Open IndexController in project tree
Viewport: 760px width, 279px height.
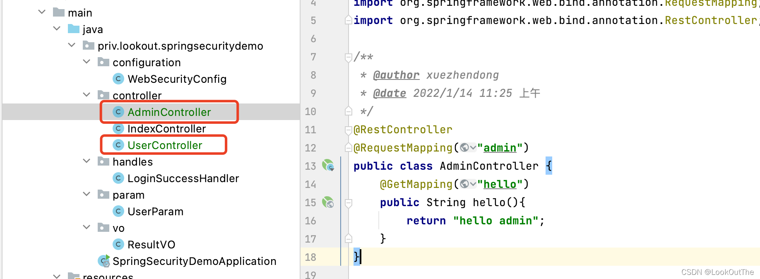click(166, 128)
